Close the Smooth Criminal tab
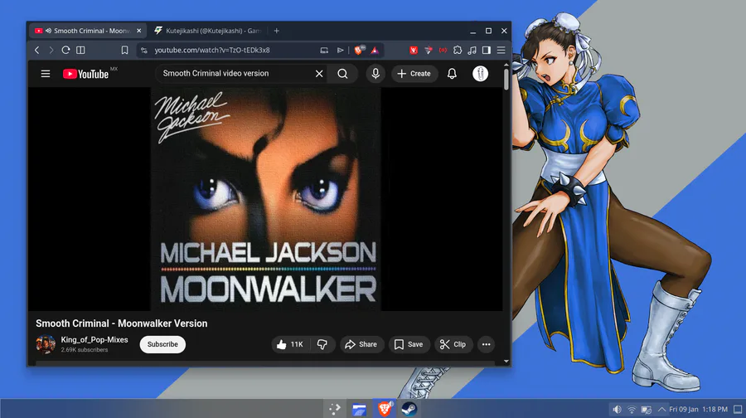This screenshot has height=418, width=746. pos(139,31)
